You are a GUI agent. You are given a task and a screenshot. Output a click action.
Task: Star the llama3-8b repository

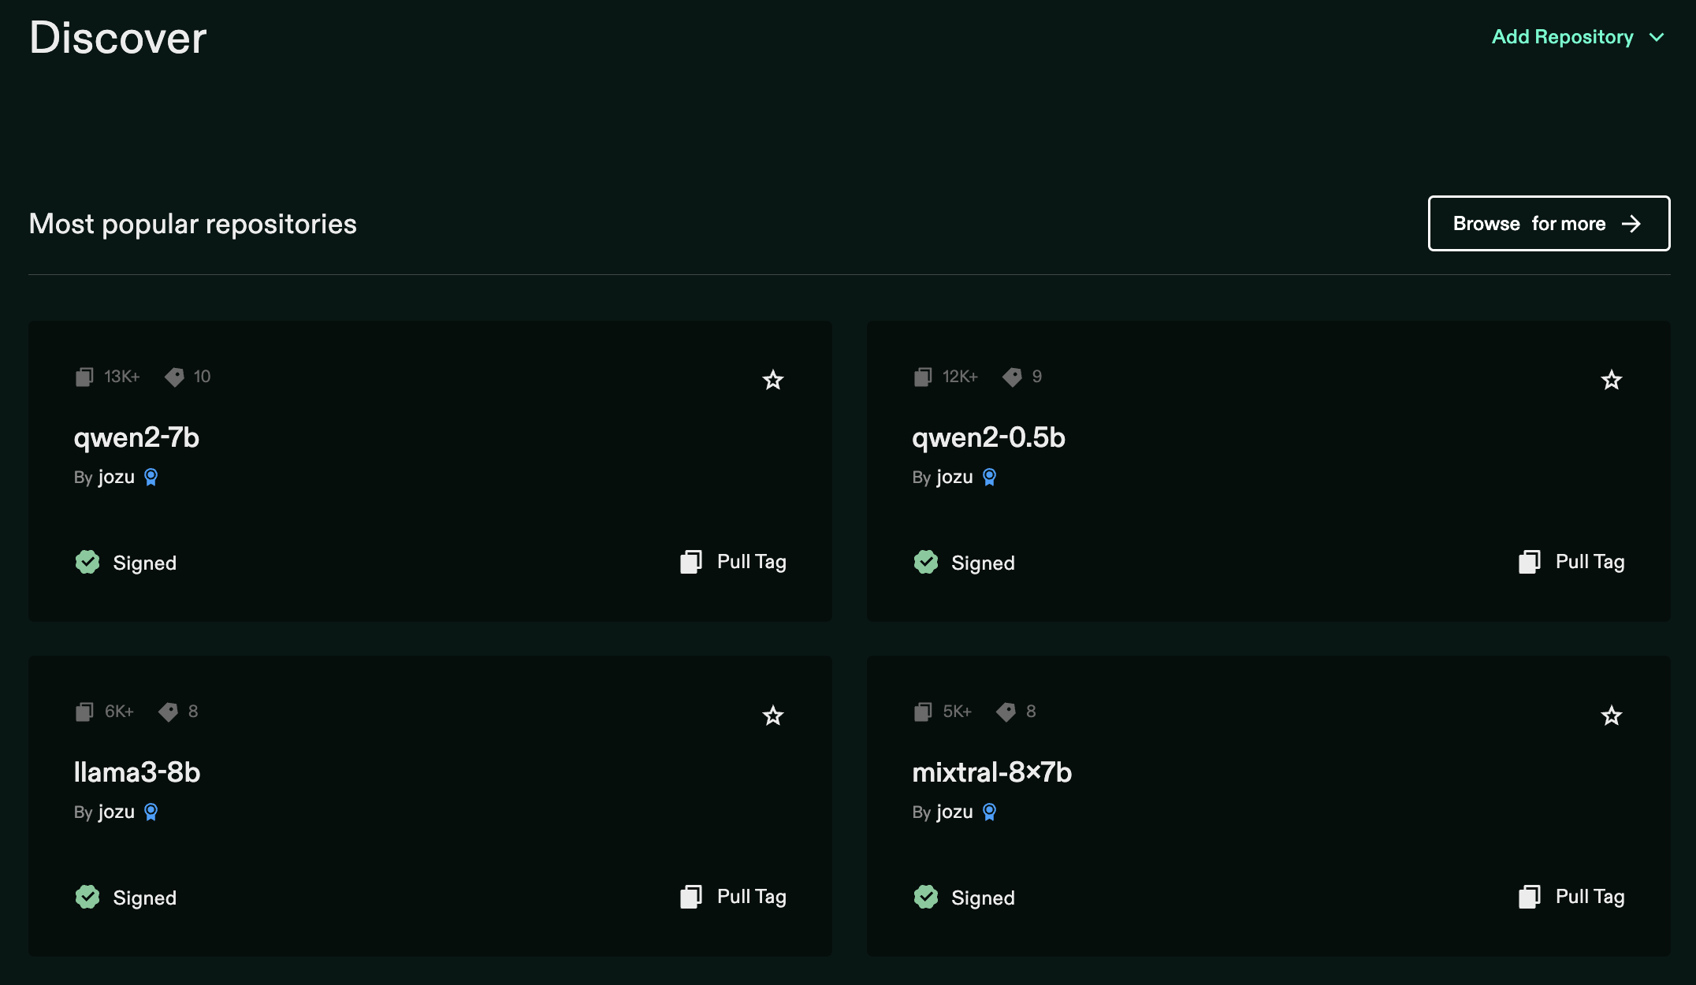point(773,716)
